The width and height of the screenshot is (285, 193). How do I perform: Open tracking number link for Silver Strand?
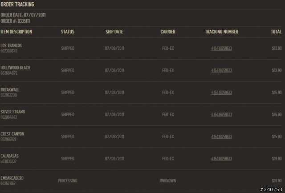(x=221, y=115)
